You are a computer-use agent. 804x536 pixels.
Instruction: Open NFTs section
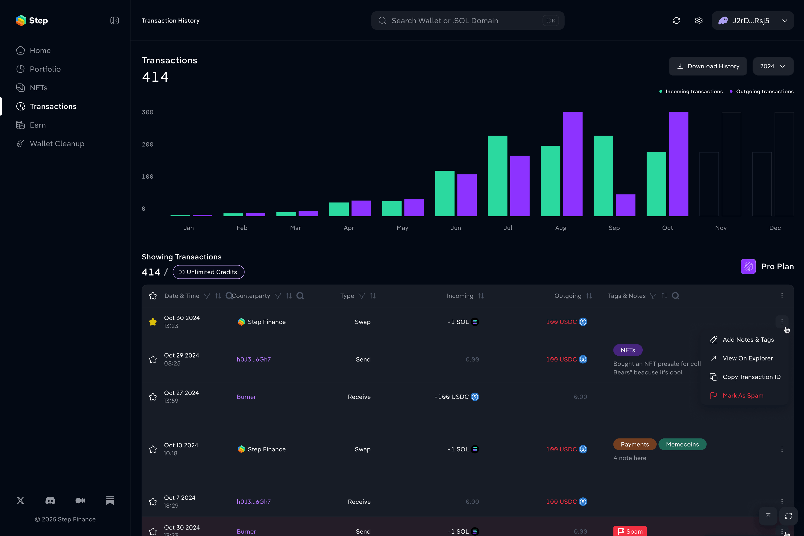[x=32, y=88]
